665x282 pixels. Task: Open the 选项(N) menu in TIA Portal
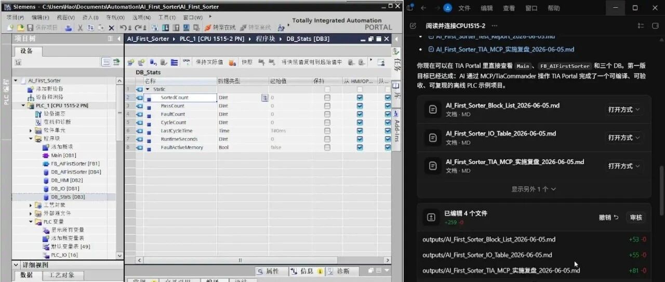141,18
